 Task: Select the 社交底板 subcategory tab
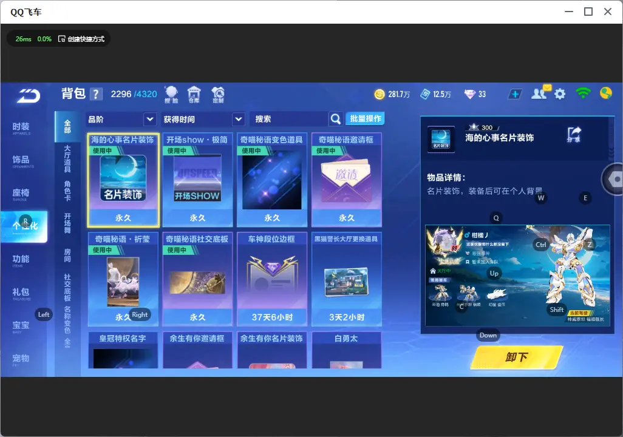point(67,288)
